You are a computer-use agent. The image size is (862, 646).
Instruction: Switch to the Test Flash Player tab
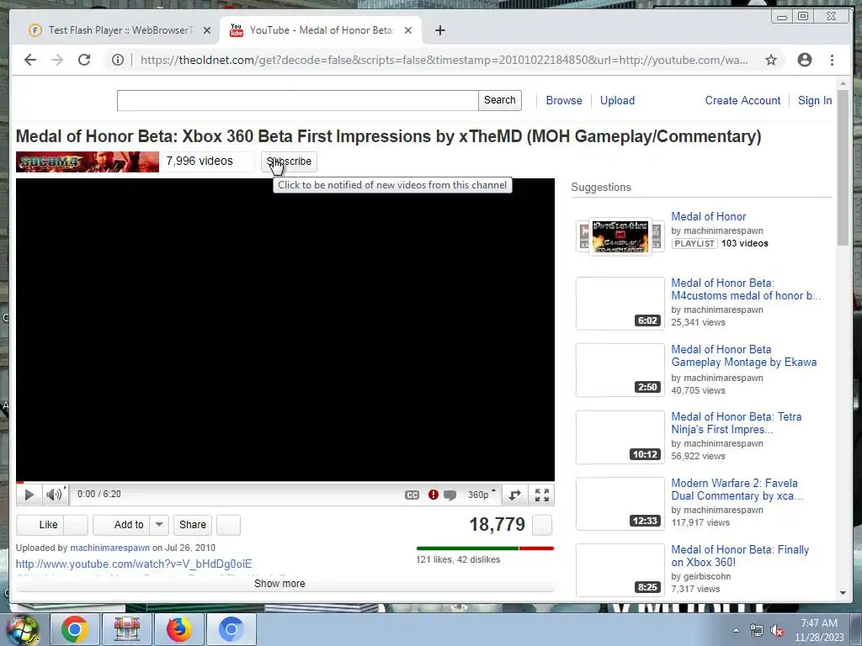click(x=119, y=30)
